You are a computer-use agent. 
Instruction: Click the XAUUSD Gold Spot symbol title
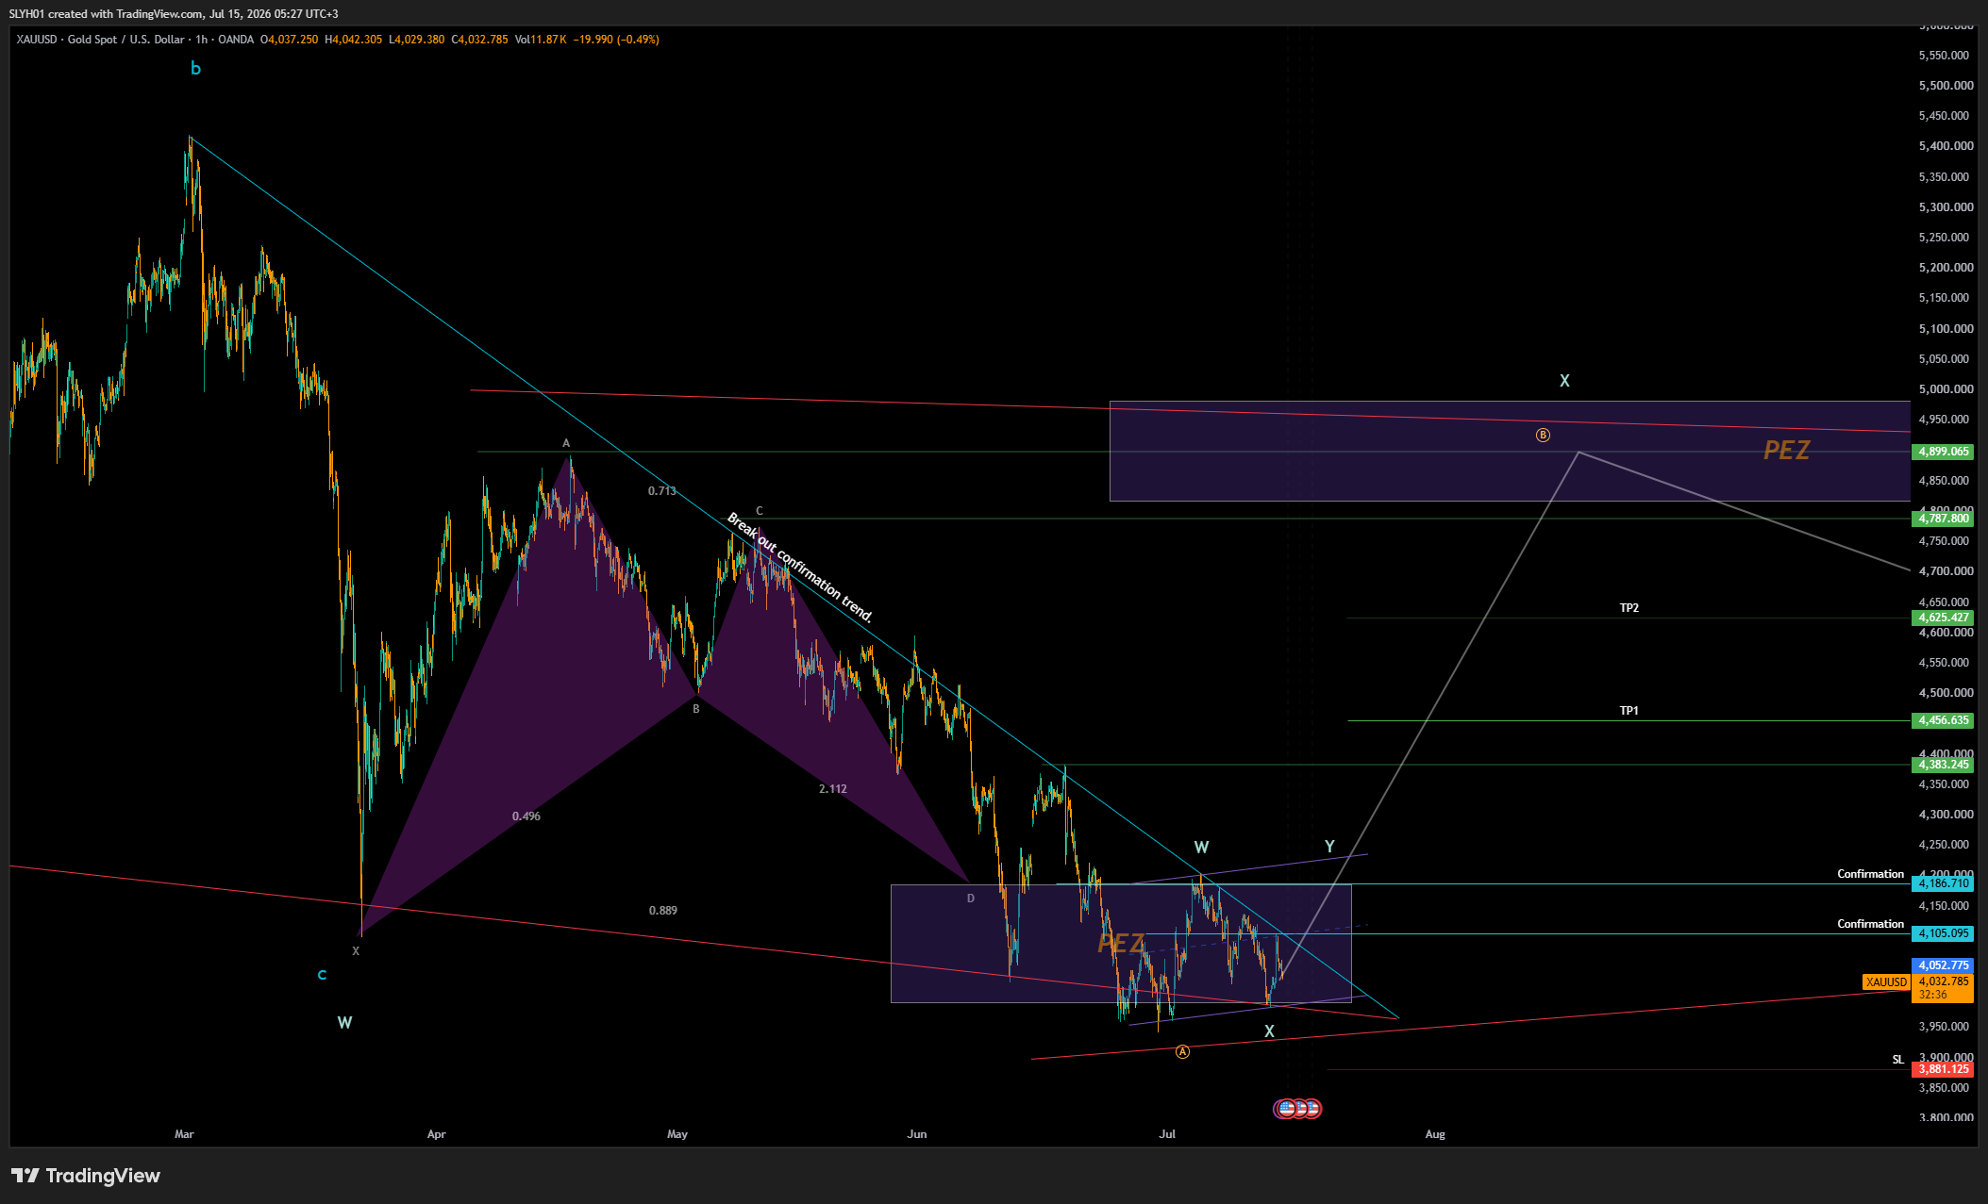pos(100,40)
